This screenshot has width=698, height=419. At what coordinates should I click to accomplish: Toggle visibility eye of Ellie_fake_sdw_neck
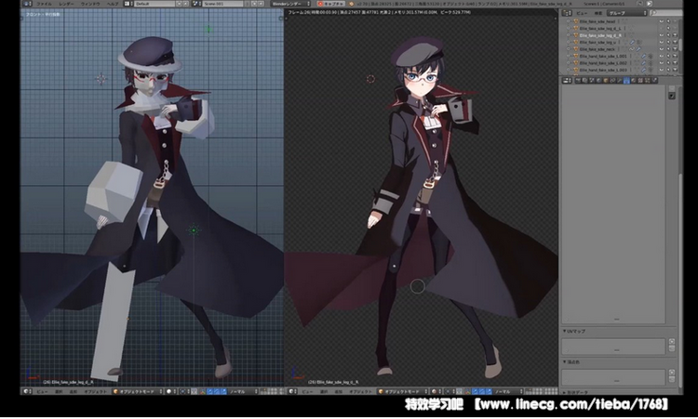pos(662,49)
